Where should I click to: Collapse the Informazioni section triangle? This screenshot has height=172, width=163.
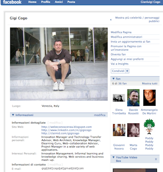pyautogui.click(x=13, y=115)
